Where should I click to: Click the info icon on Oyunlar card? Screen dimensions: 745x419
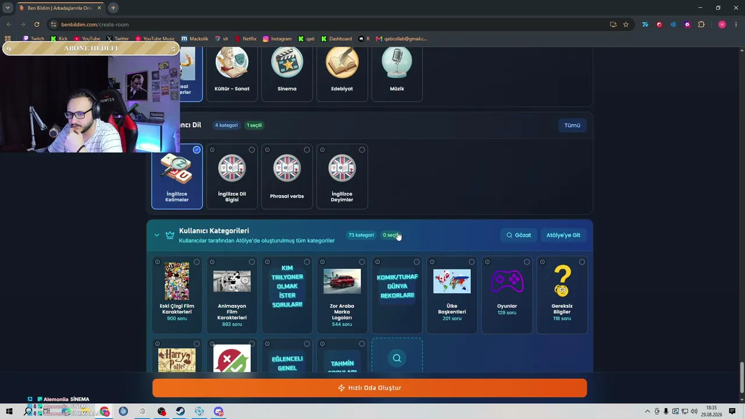pos(487,262)
